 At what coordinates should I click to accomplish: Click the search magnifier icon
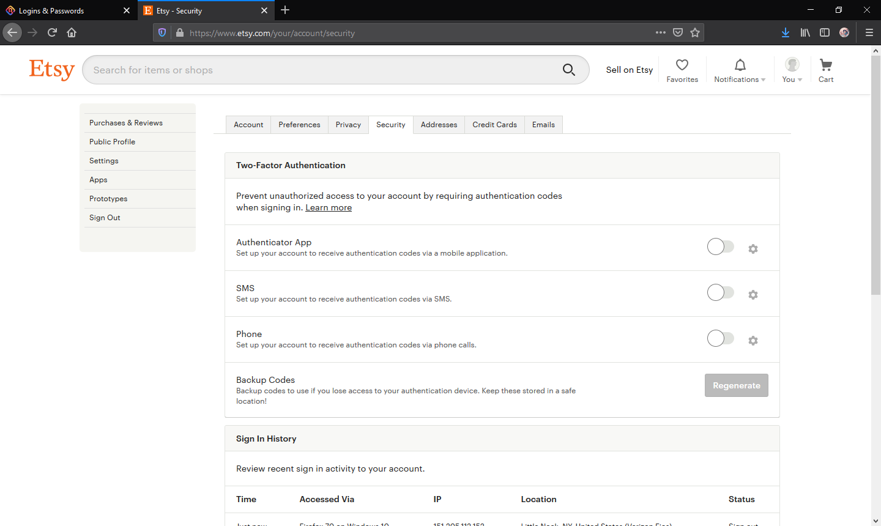click(x=569, y=70)
